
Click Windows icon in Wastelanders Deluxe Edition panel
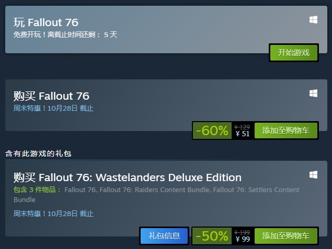pos(313,174)
